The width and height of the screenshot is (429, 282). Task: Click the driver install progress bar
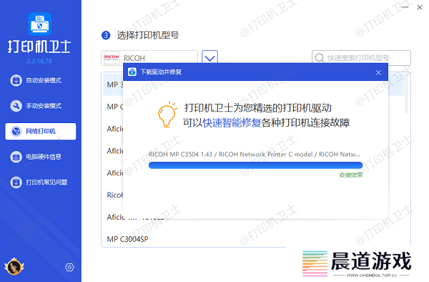(255, 165)
